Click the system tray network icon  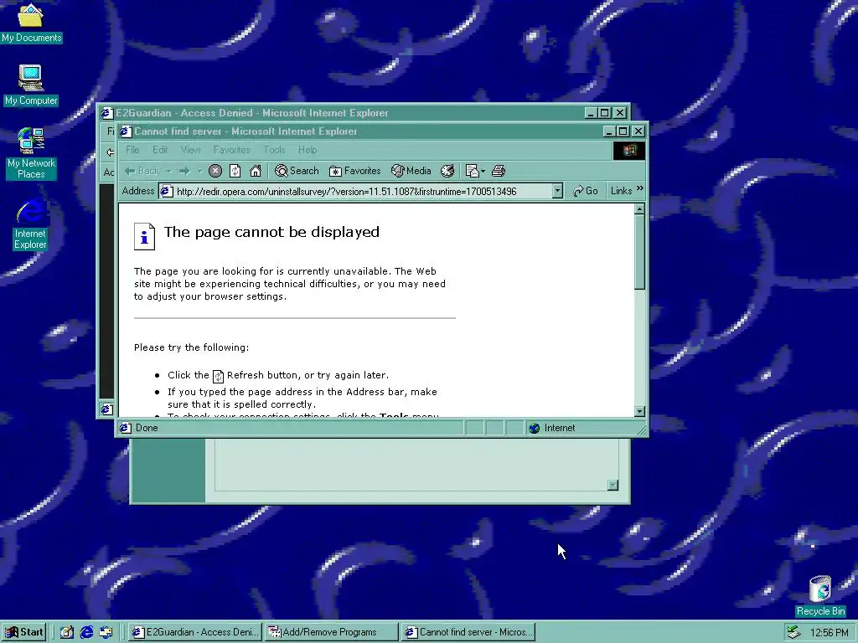[x=793, y=633]
